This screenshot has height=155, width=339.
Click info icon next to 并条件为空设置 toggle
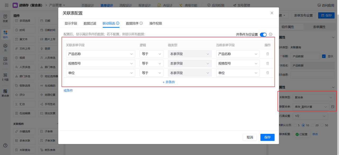click(270, 34)
